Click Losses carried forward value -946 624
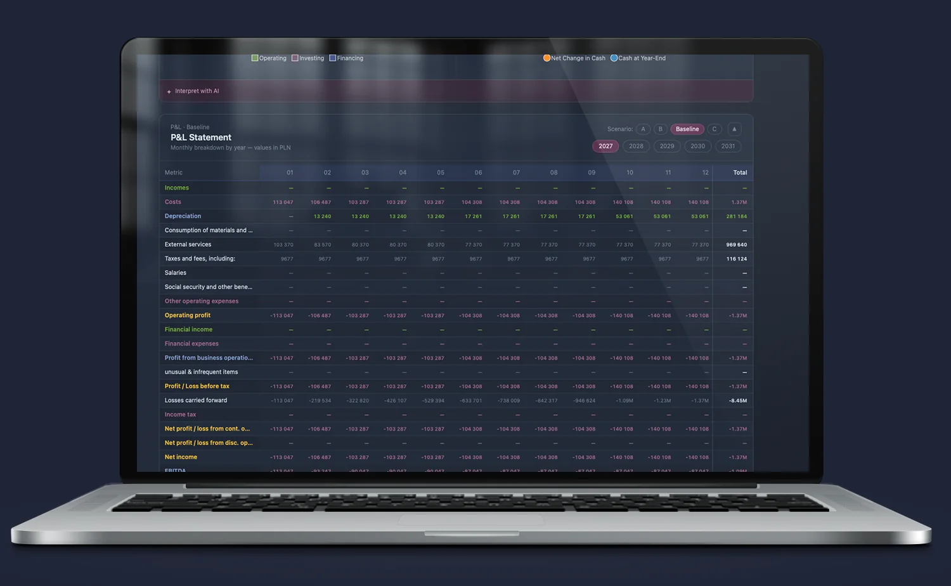Image resolution: width=951 pixels, height=586 pixels. pos(584,401)
